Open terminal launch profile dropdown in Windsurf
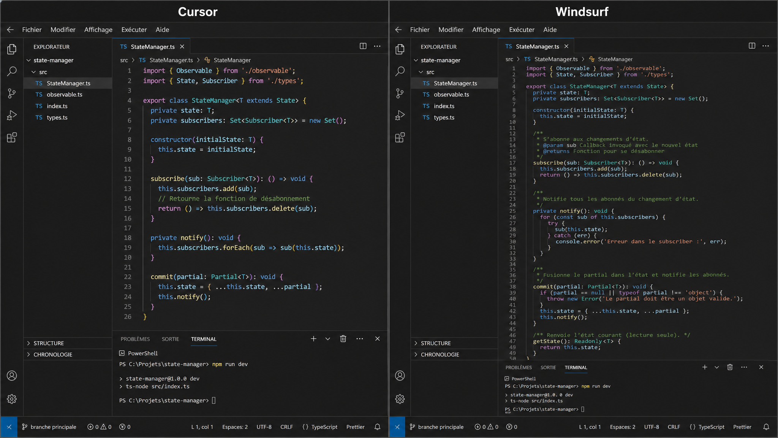This screenshot has width=778, height=438. click(716, 367)
